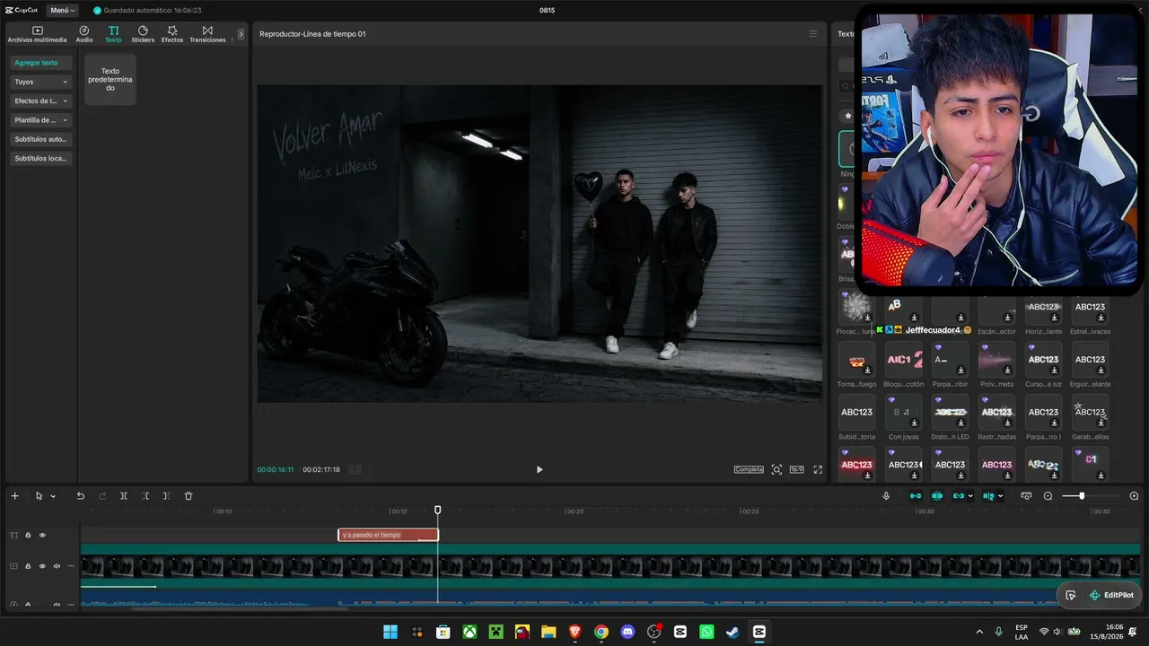
Task: Select the Texto tab
Action: [x=113, y=34]
